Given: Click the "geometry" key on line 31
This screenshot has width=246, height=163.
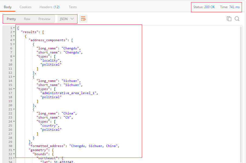Looking at the screenshot, I should [38, 150].
